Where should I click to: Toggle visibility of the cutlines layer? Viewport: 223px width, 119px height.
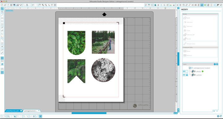click(184, 75)
